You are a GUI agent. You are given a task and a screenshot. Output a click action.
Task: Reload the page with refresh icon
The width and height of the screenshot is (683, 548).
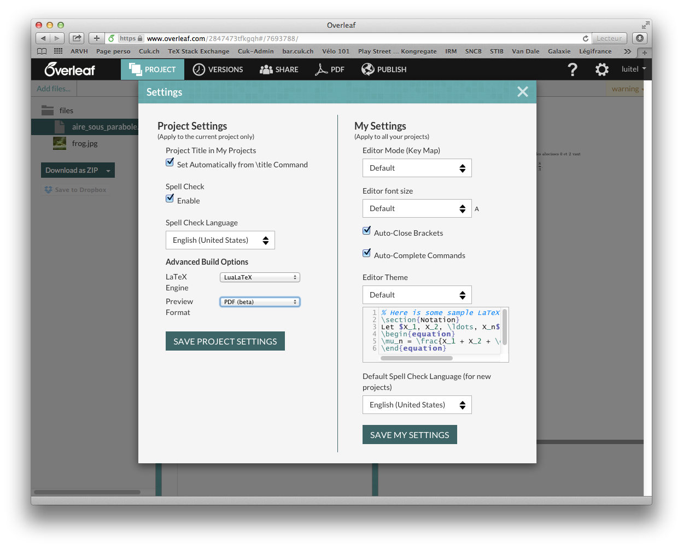click(586, 38)
